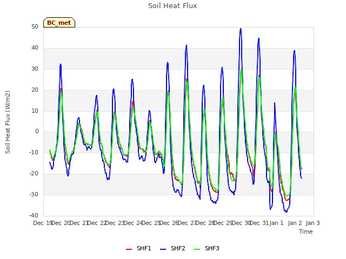This screenshot has width=346, height=259.
Task: Click the y-axis tick label 10
Action: [35, 111]
